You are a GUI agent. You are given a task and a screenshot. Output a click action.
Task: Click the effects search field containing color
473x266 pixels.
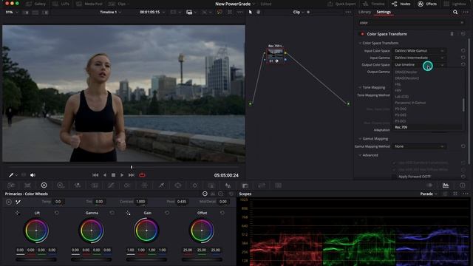pos(411,23)
